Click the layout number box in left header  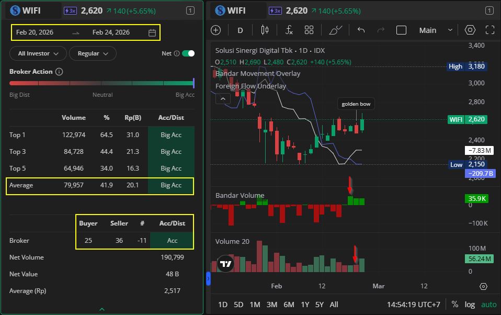(x=190, y=10)
